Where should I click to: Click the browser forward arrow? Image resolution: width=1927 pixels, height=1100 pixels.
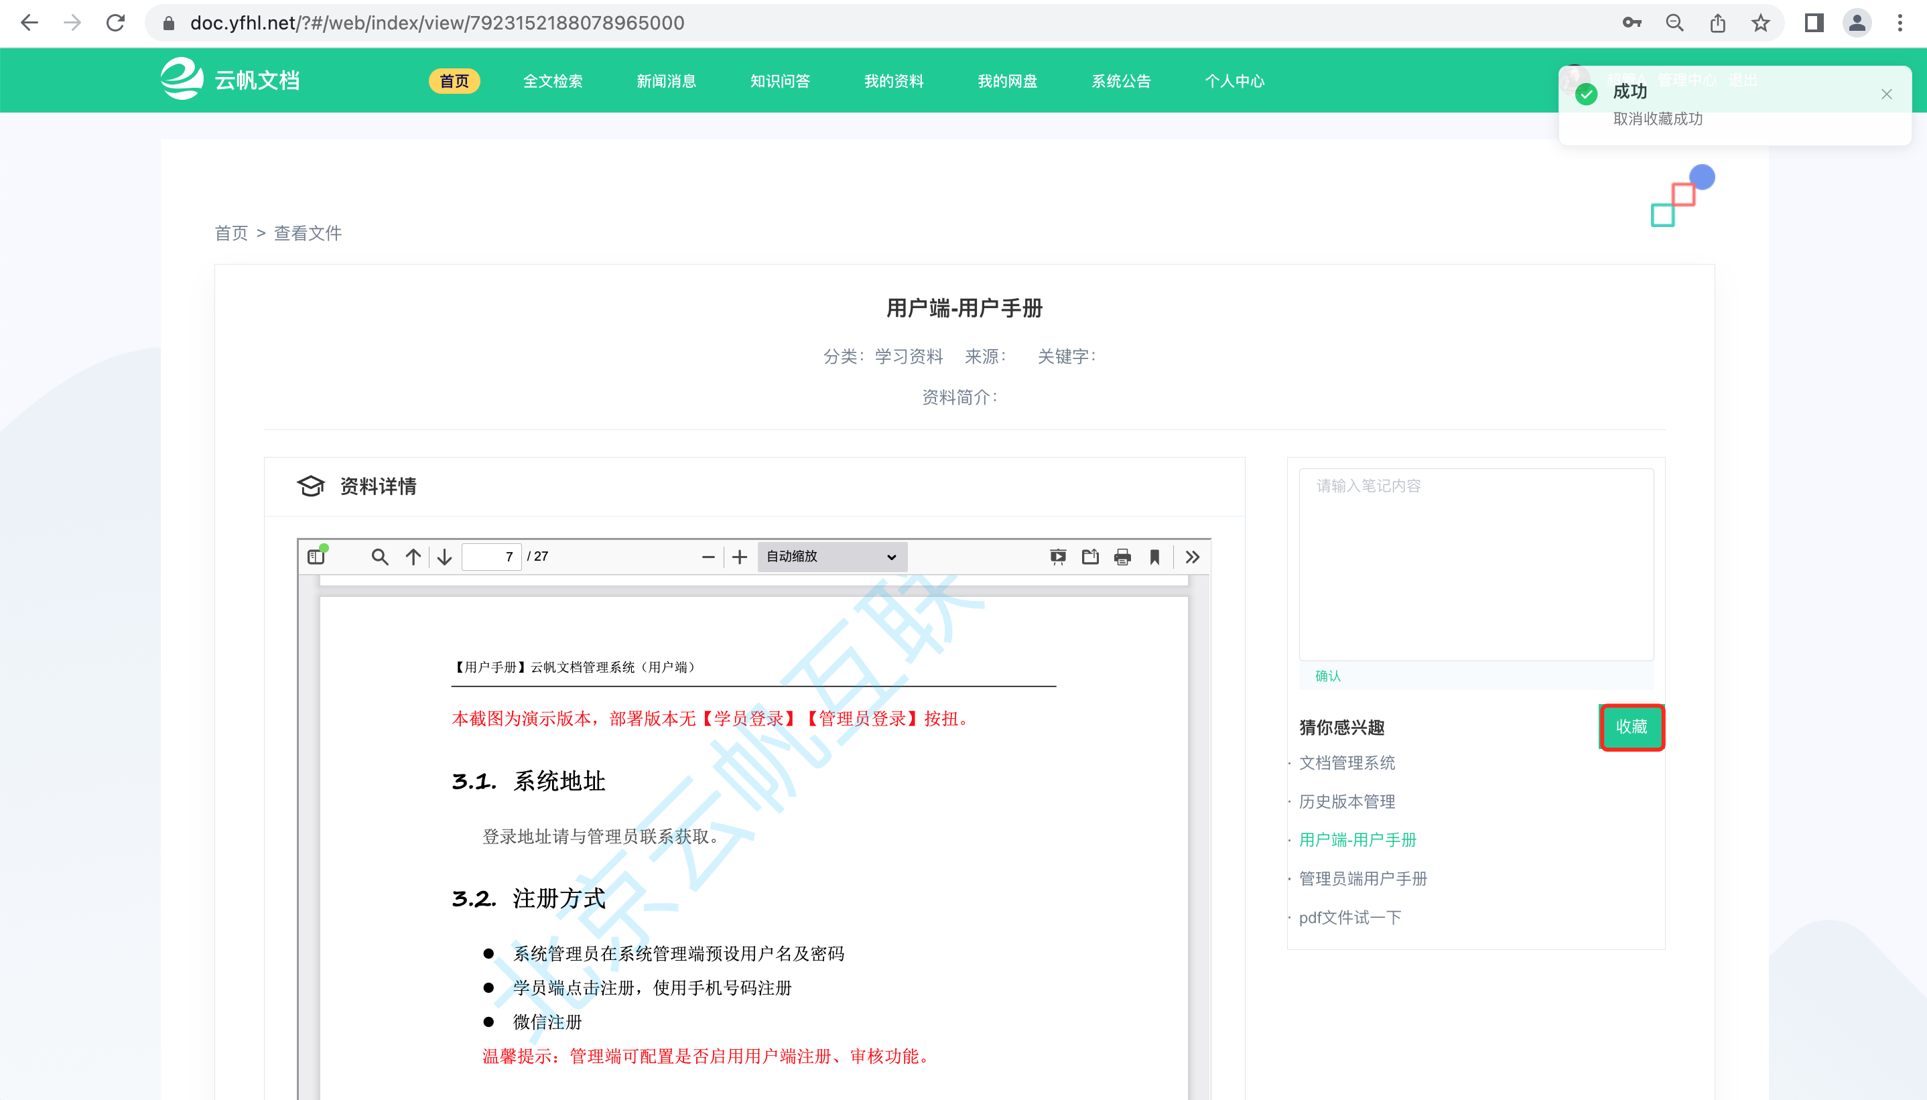(72, 23)
